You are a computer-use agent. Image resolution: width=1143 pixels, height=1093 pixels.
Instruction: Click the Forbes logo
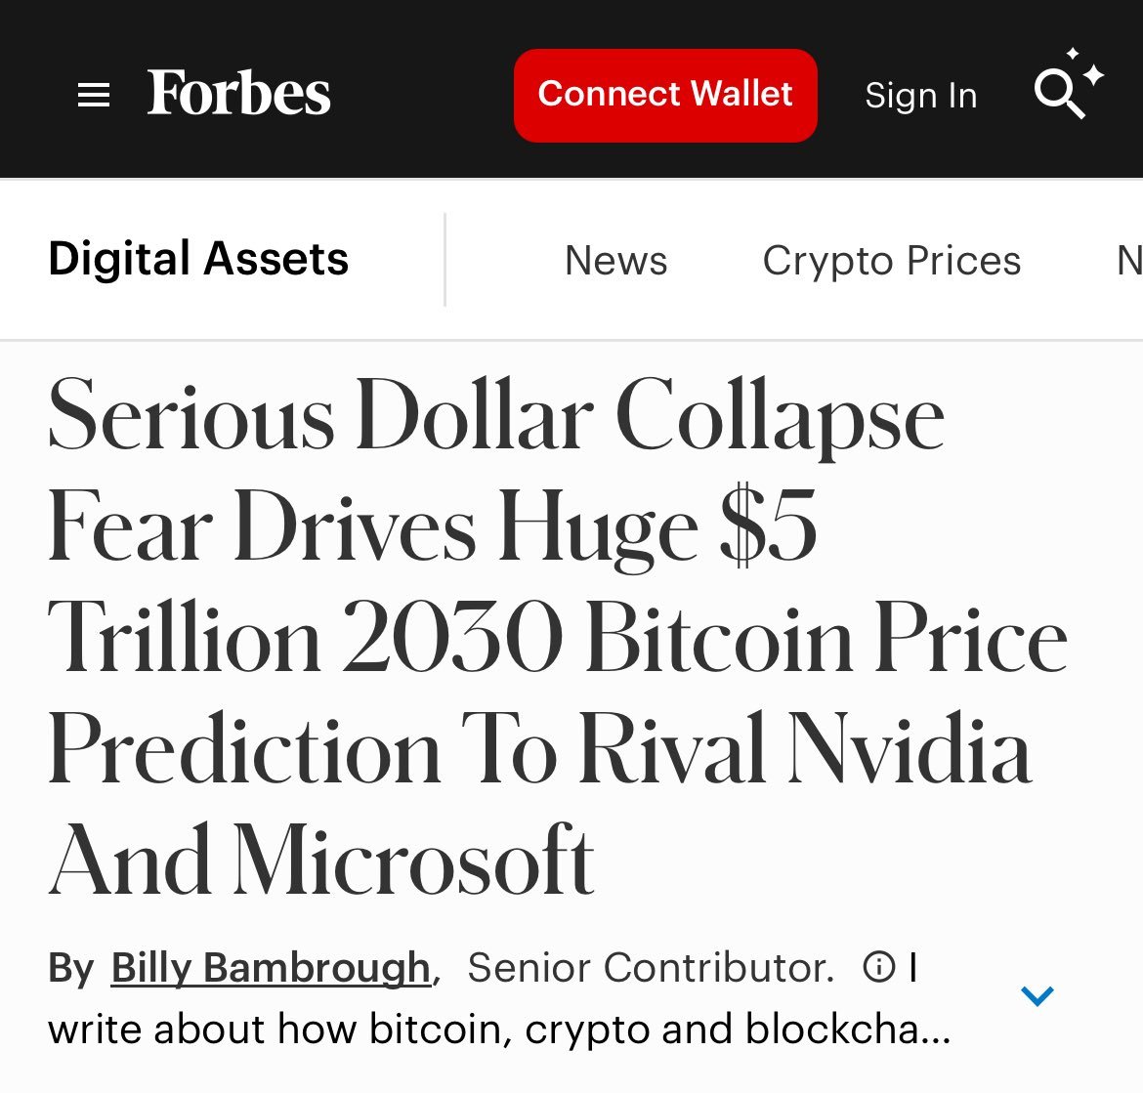(x=239, y=94)
